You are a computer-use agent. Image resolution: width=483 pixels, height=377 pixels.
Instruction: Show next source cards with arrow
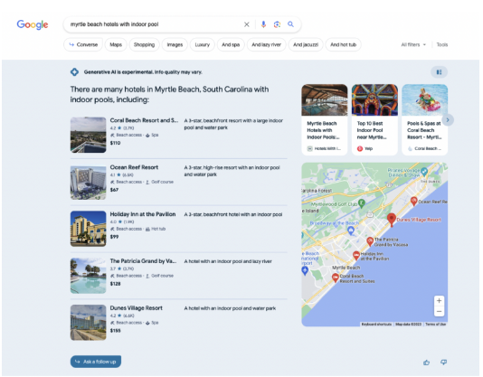pyautogui.click(x=448, y=120)
